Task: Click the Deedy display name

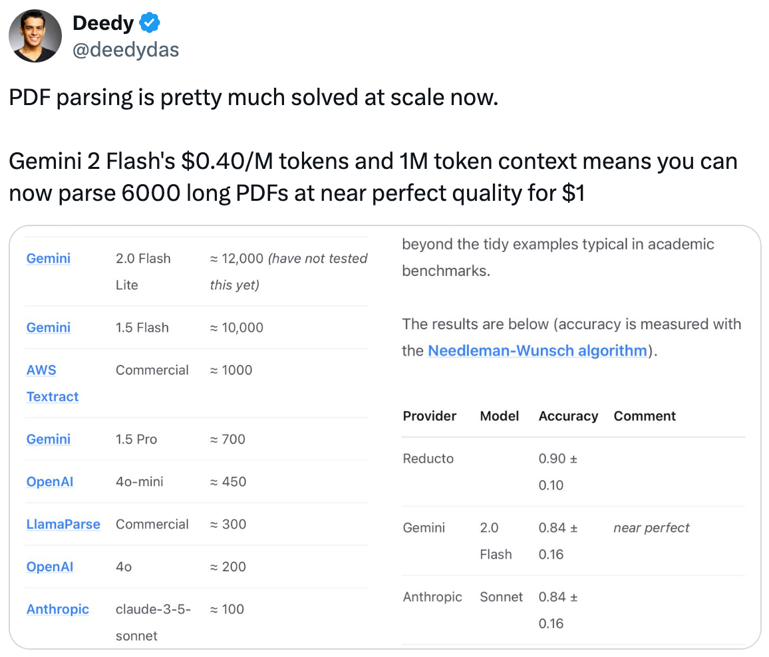Action: coord(103,23)
